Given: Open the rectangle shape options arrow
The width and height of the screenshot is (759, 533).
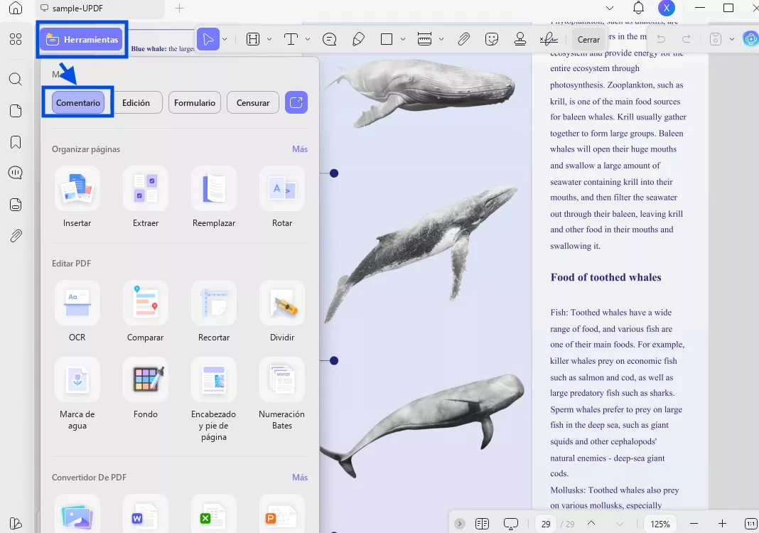Looking at the screenshot, I should [x=403, y=40].
